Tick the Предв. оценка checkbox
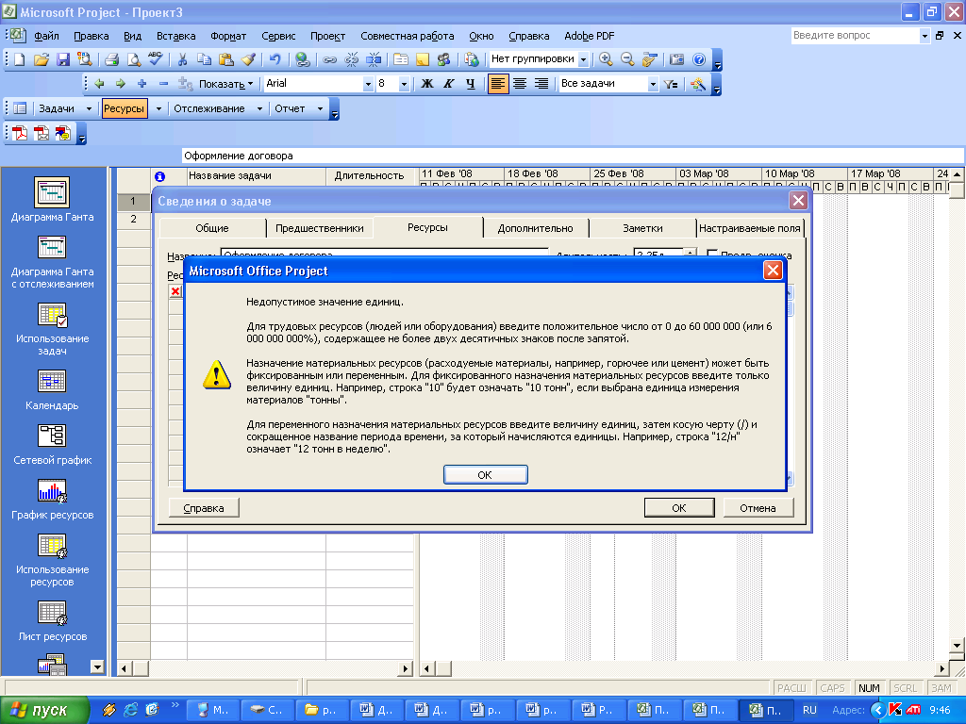This screenshot has height=724, width=966. click(x=712, y=255)
